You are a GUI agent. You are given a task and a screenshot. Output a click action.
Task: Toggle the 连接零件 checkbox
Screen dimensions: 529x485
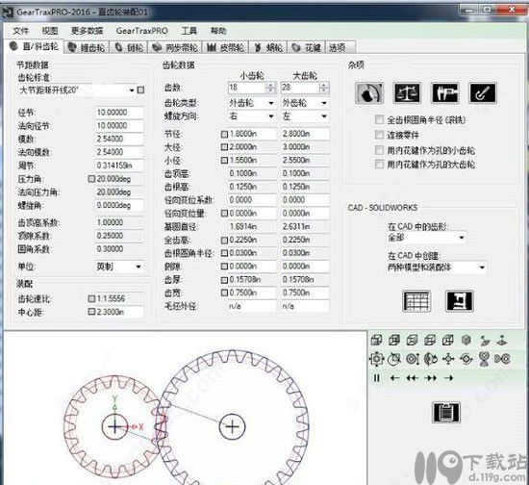(x=379, y=135)
